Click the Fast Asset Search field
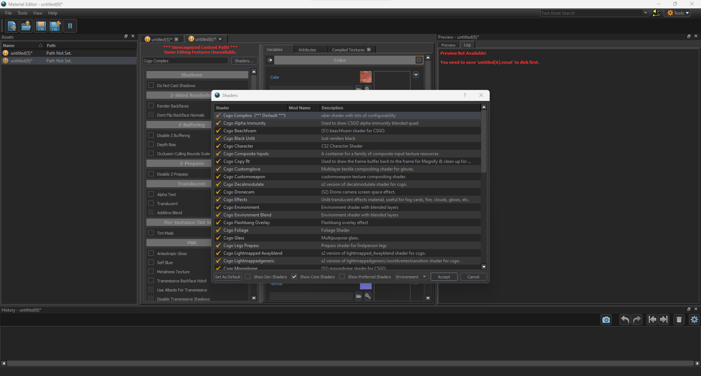Screen dimensions: 701x376 click(x=591, y=13)
